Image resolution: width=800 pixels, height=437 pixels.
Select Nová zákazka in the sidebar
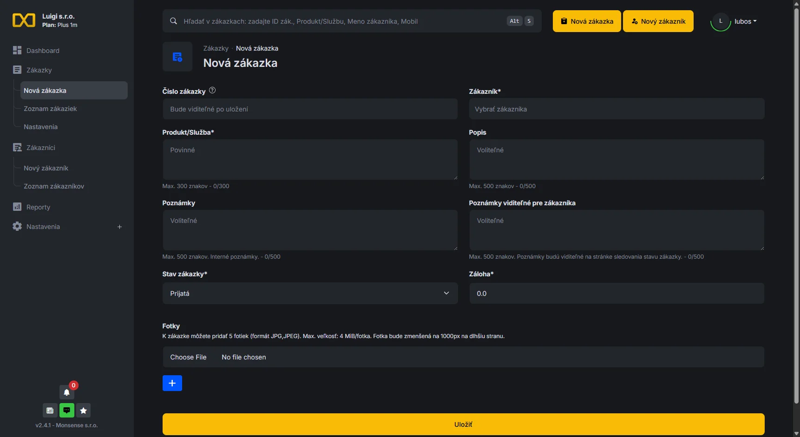(74, 91)
